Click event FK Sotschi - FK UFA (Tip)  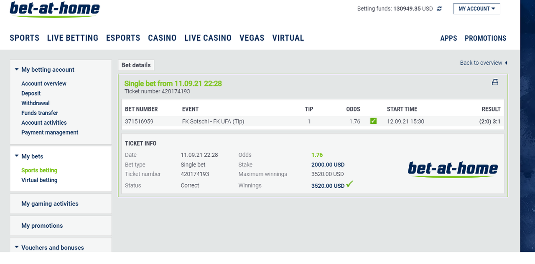pyautogui.click(x=213, y=121)
